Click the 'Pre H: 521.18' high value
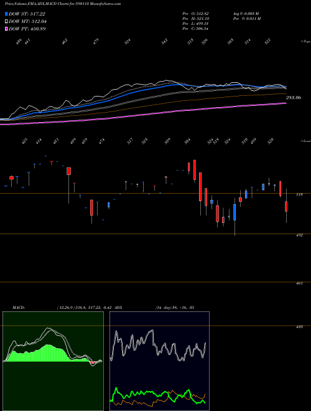 point(195,19)
